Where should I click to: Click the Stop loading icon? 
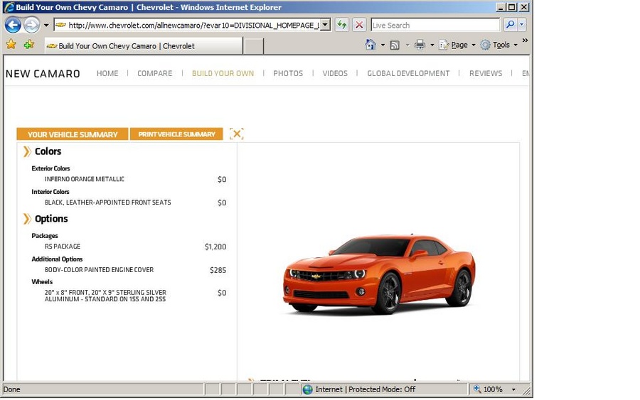[x=359, y=25]
